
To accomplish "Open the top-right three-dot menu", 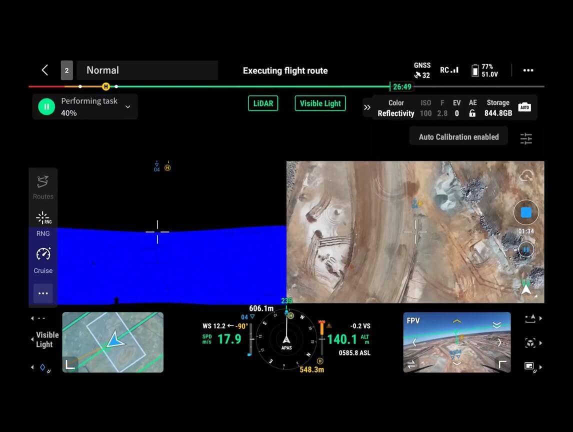I will 528,70.
